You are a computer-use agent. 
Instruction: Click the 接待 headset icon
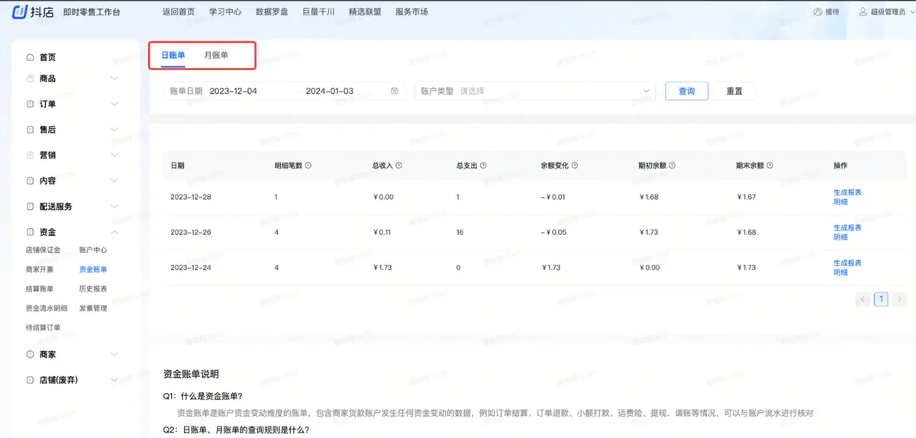(818, 11)
